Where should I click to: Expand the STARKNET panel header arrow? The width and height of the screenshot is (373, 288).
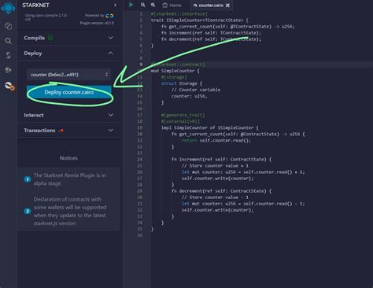point(115,5)
